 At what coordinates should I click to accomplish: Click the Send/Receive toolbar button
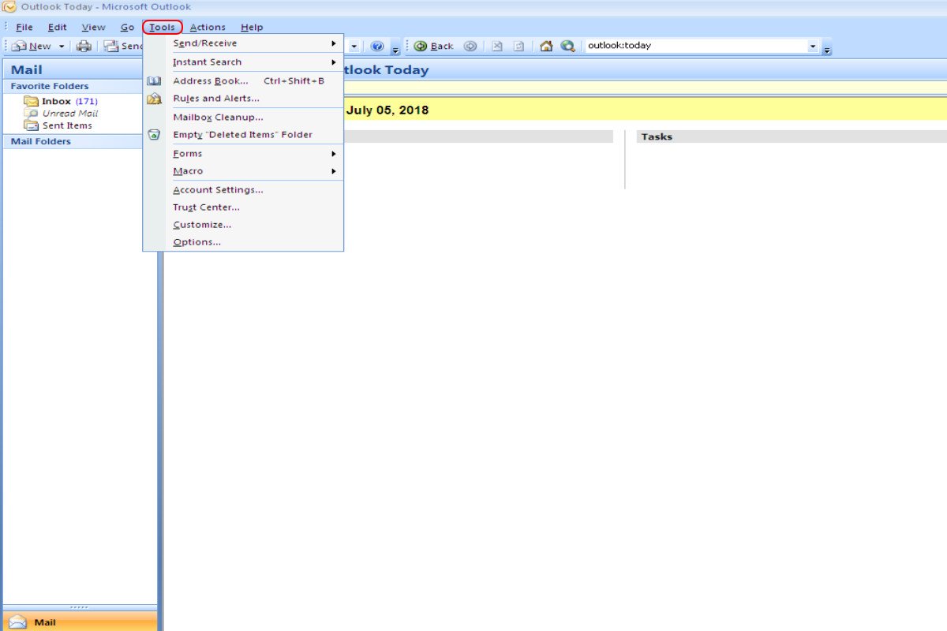122,47
